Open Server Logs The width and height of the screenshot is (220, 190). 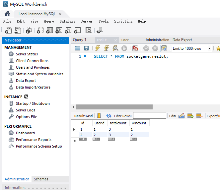pos(26,110)
